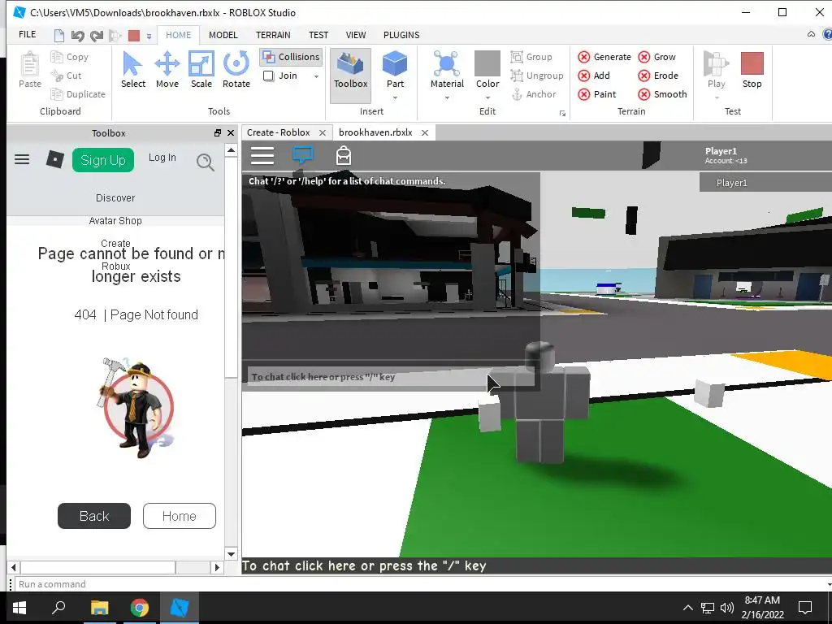Click the Log In link
The width and height of the screenshot is (832, 624).
(x=162, y=158)
